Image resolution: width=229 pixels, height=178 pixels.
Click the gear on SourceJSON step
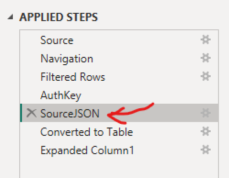click(x=206, y=113)
